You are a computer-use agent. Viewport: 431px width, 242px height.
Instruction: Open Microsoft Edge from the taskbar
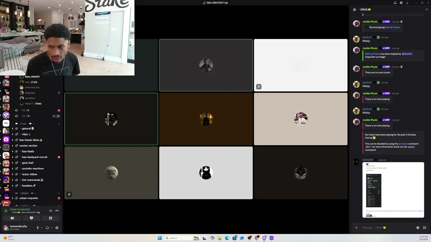[x=227, y=238]
